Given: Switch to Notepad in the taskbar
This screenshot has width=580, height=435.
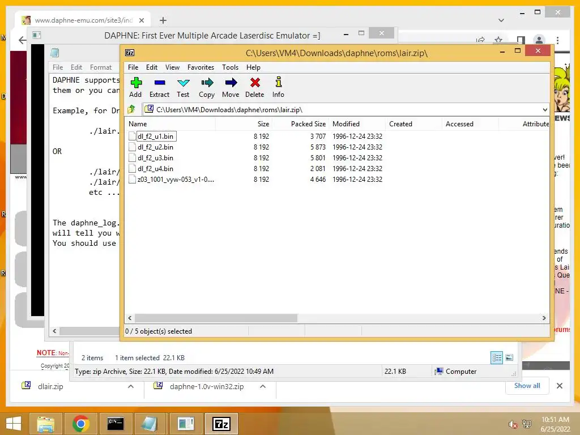Looking at the screenshot, I should [151, 424].
